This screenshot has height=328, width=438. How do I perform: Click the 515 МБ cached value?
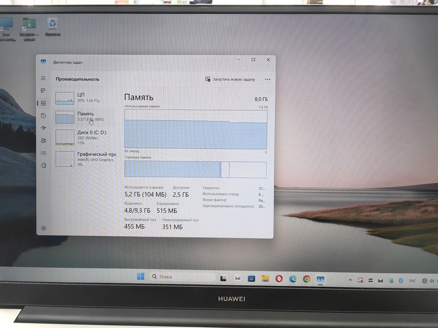pos(167,211)
